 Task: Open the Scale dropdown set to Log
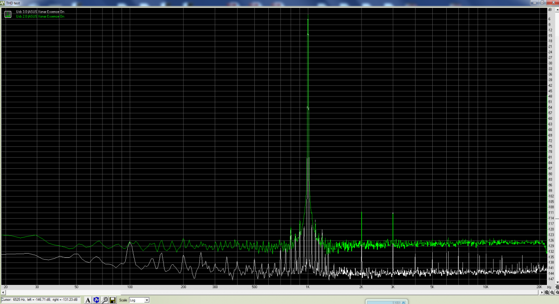tap(139, 300)
